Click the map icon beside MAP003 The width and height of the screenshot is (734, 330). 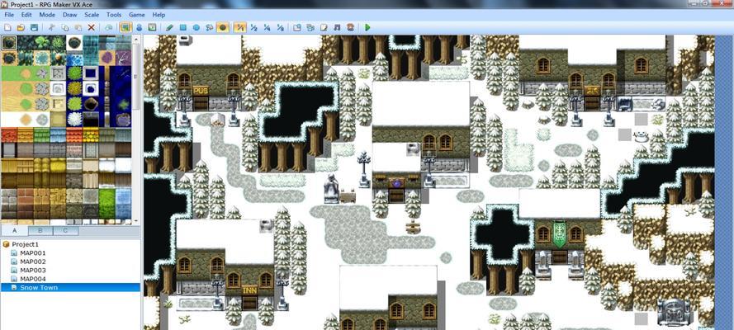(14, 270)
